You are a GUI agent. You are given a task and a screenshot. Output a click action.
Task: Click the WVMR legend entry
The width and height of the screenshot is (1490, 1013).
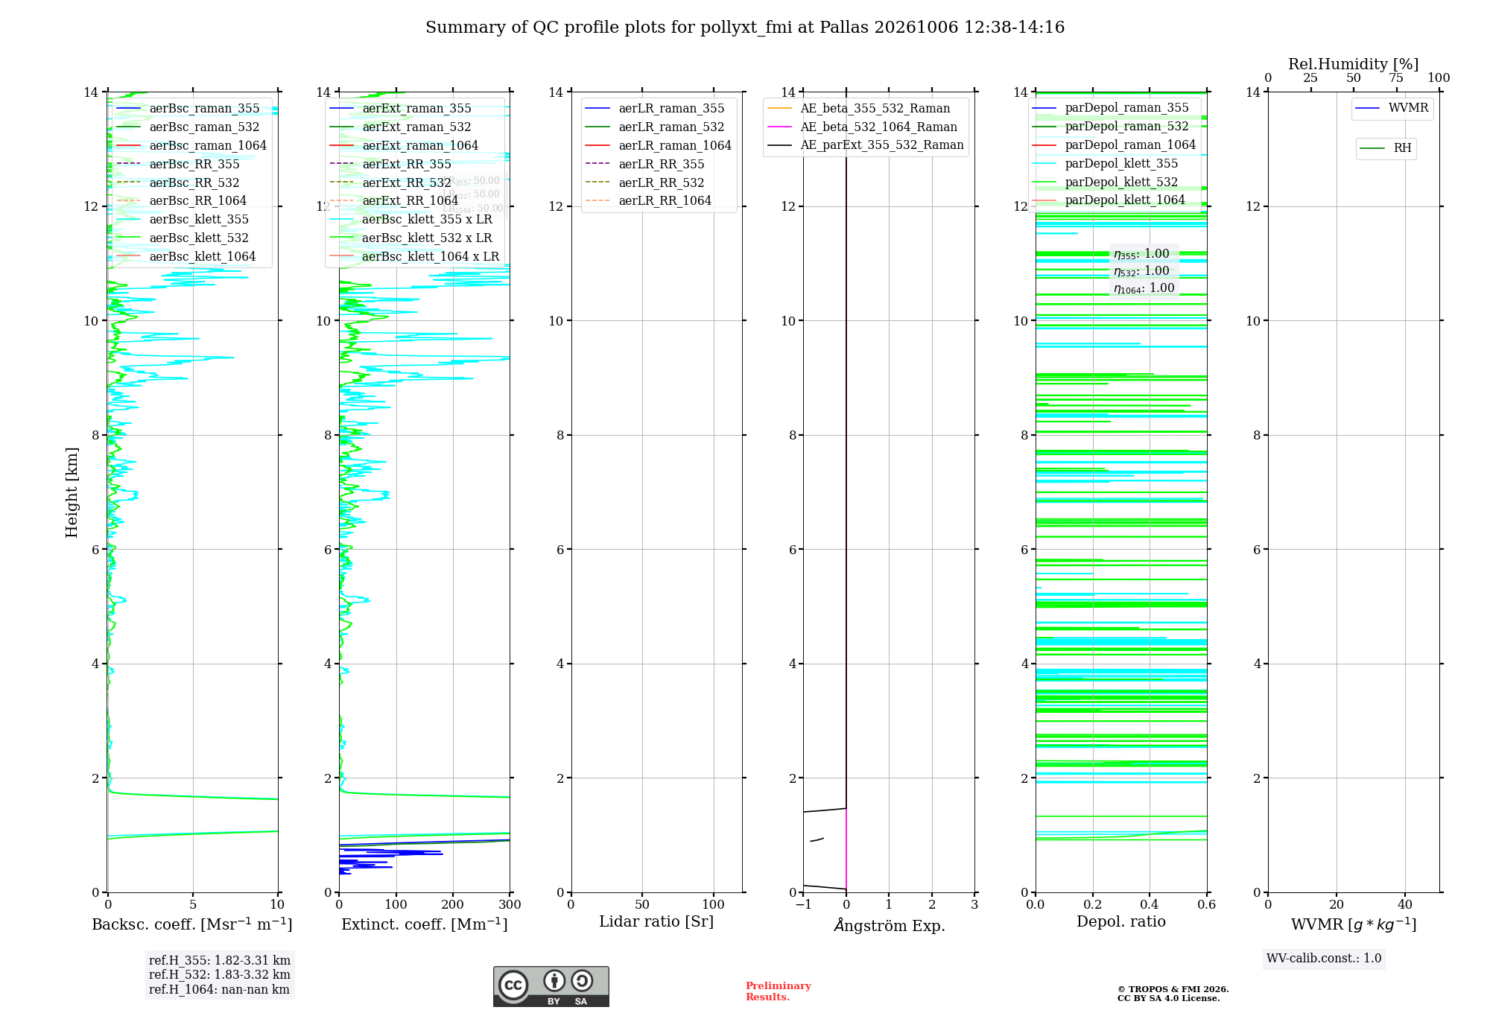tap(1408, 109)
